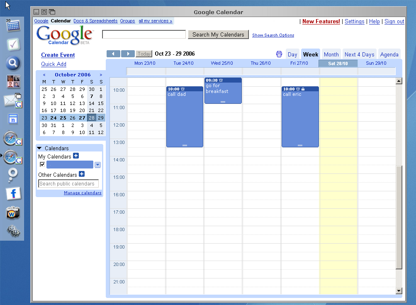The image size is (416, 305).
Task: Open the 'all my services' link
Action: (x=156, y=21)
